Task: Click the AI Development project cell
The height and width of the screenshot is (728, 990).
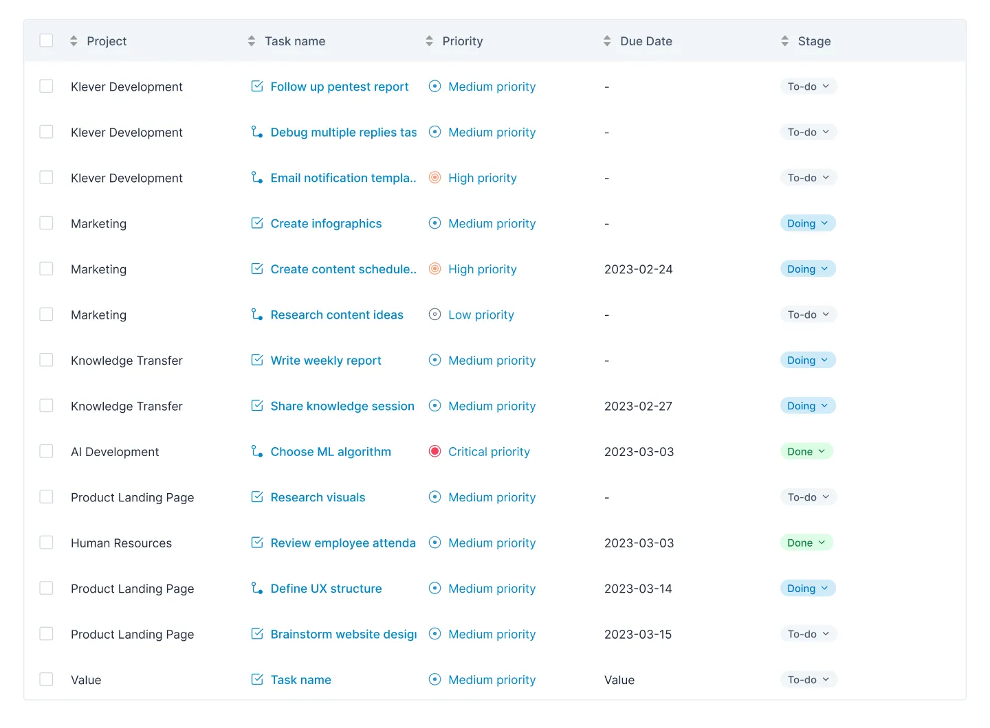Action: pyautogui.click(x=115, y=452)
